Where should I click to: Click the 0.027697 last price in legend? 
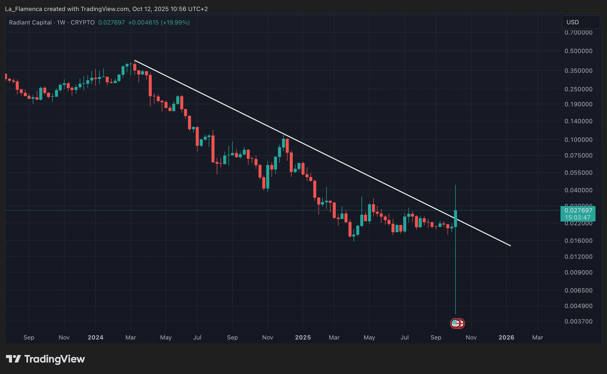tap(111, 22)
